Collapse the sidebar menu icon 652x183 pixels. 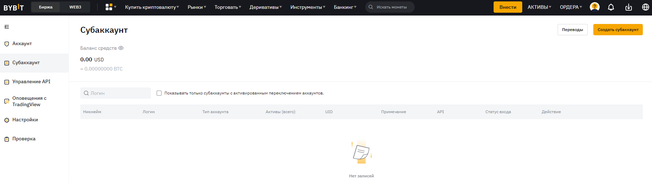point(7,27)
